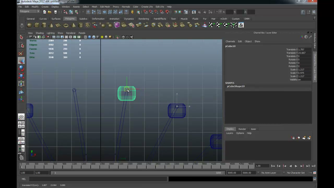Toggle use all lights yellow sphere
Image resolution: width=334 pixels, height=188 pixels.
pyautogui.click(x=102, y=37)
